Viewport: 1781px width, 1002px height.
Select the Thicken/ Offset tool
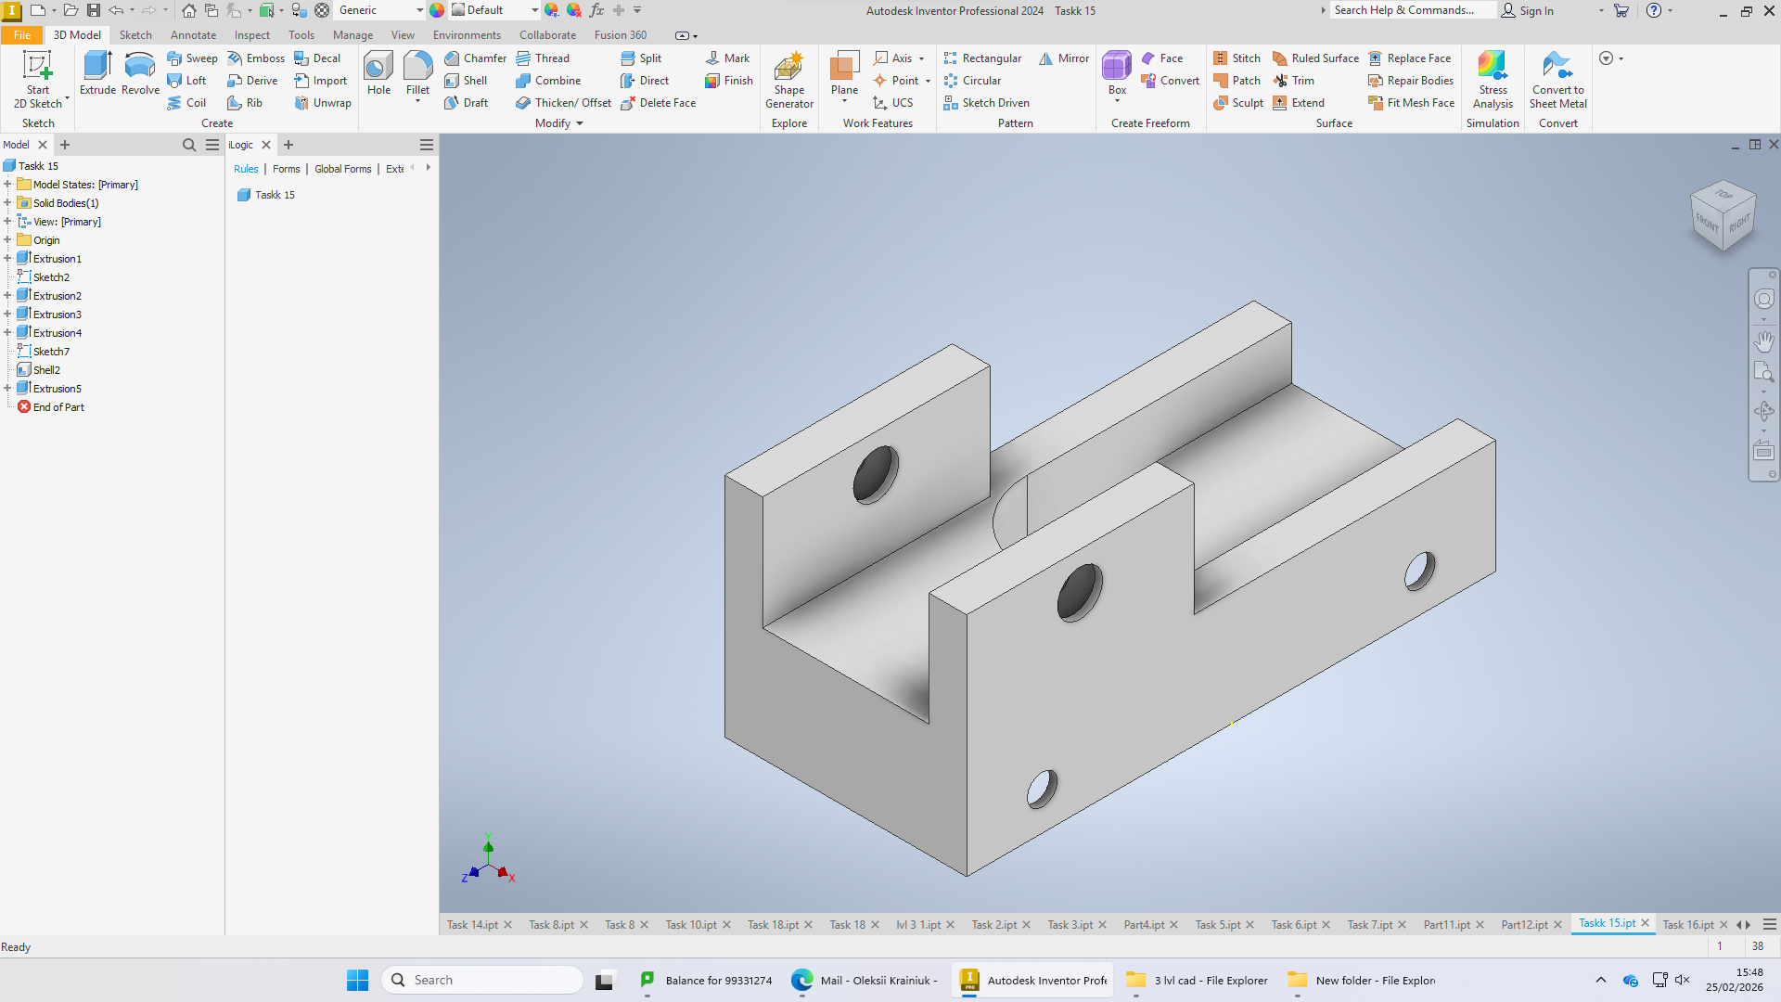pos(563,103)
